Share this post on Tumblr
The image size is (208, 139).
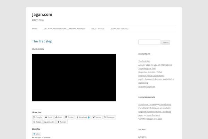[62, 122]
